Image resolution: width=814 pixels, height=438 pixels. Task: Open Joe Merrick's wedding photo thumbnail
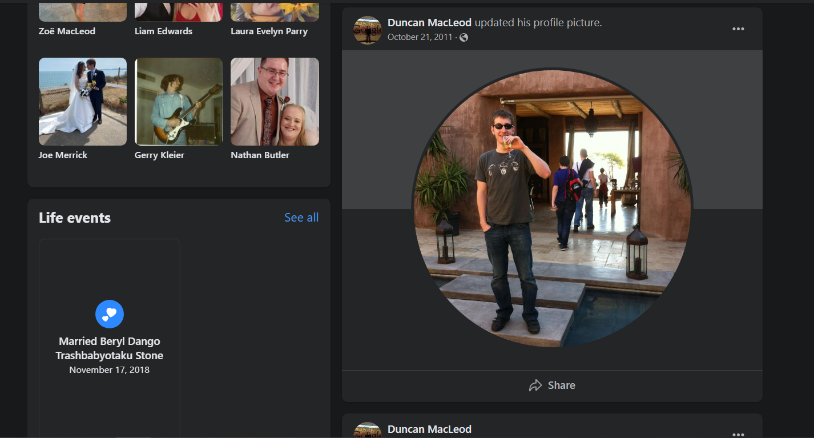(83, 102)
